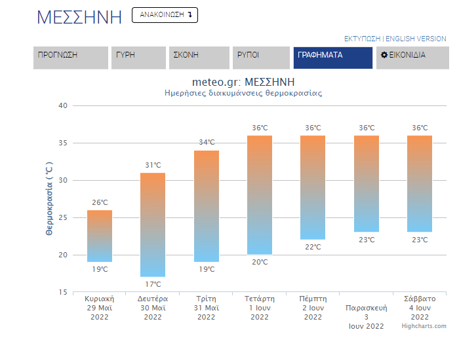Click the 22°C low label under Thursday's bar
This screenshot has width=459, height=351.
point(313,247)
